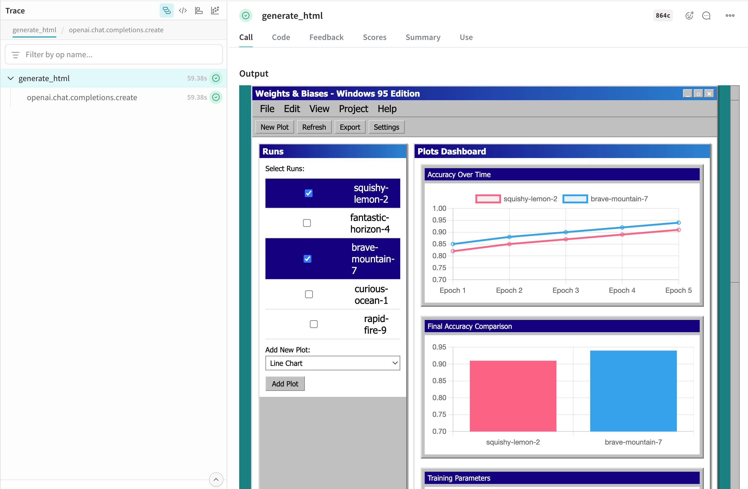
Task: Click the output pane vertical scrollbar thumb
Action: click(x=735, y=191)
